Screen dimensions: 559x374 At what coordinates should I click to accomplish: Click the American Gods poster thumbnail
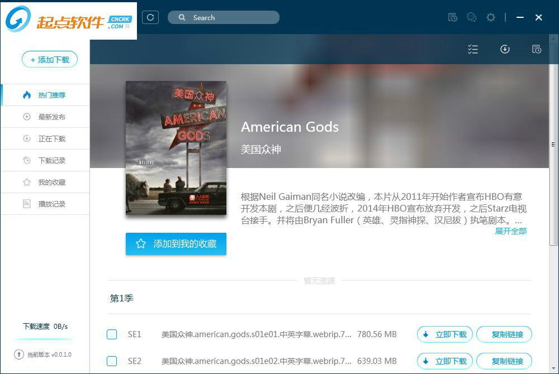(x=176, y=148)
